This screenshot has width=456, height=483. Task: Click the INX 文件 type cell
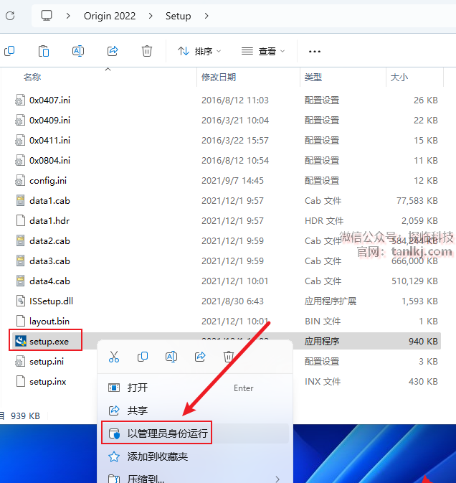coord(323,381)
